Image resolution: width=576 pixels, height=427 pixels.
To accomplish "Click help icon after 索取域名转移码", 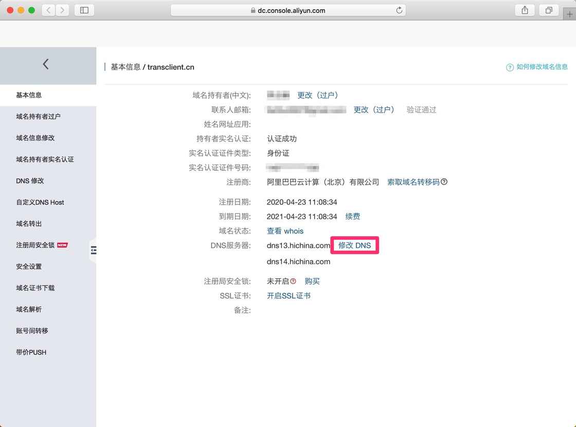I will 444,182.
